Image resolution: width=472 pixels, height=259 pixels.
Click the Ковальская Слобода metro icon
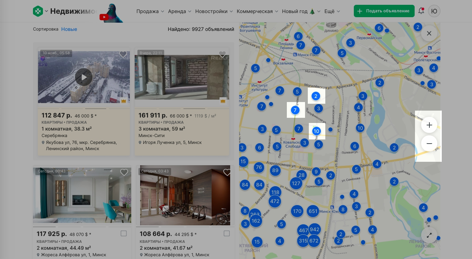293,139
